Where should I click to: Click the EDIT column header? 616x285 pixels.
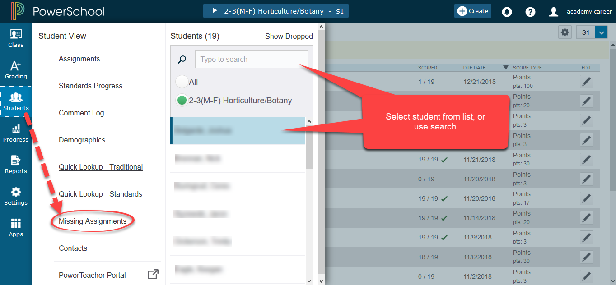(586, 68)
